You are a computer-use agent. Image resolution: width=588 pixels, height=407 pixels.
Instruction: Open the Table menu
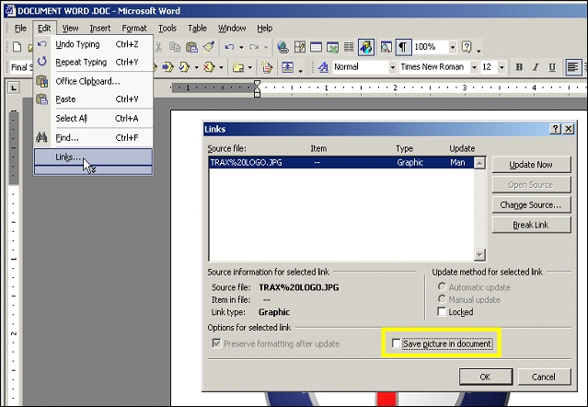click(x=197, y=29)
